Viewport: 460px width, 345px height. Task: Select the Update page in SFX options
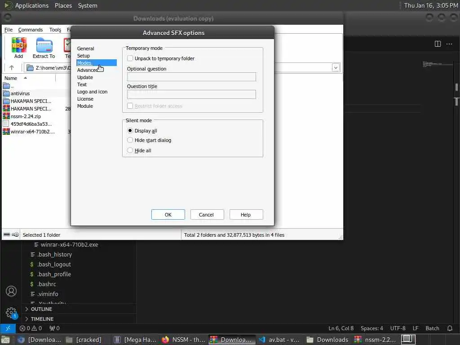[x=85, y=77]
